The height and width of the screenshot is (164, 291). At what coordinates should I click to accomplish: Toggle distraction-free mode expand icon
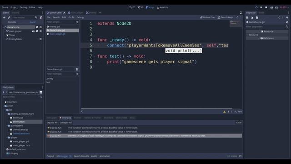click(x=241, y=13)
